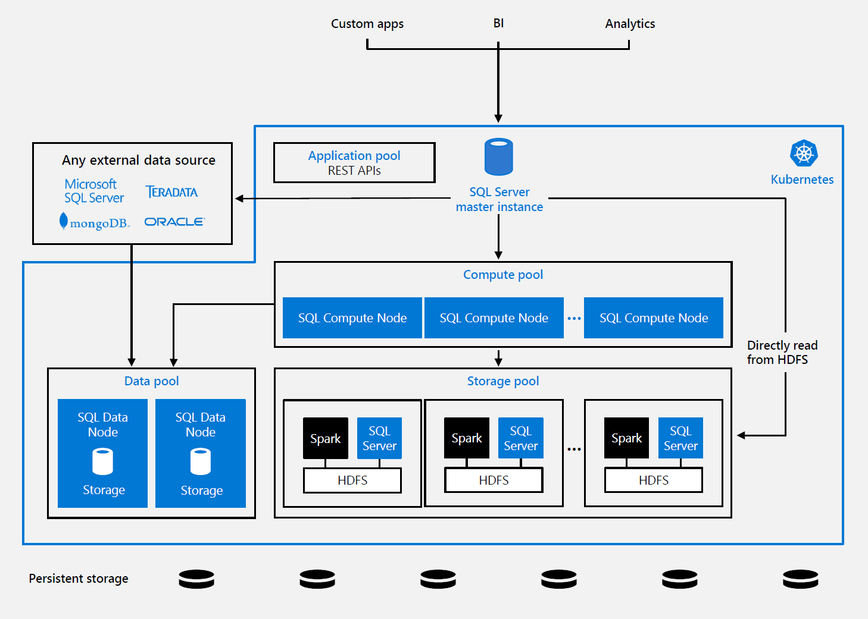Select the Kubernetes helm wheel icon
This screenshot has width=868, height=619.
coord(802,153)
